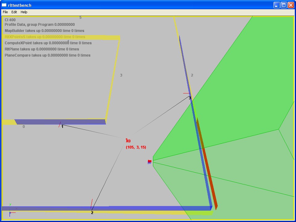The image size is (296, 222).
Task: Click the red tick mark above vertex 3
Action: pyautogui.click(x=187, y=93)
